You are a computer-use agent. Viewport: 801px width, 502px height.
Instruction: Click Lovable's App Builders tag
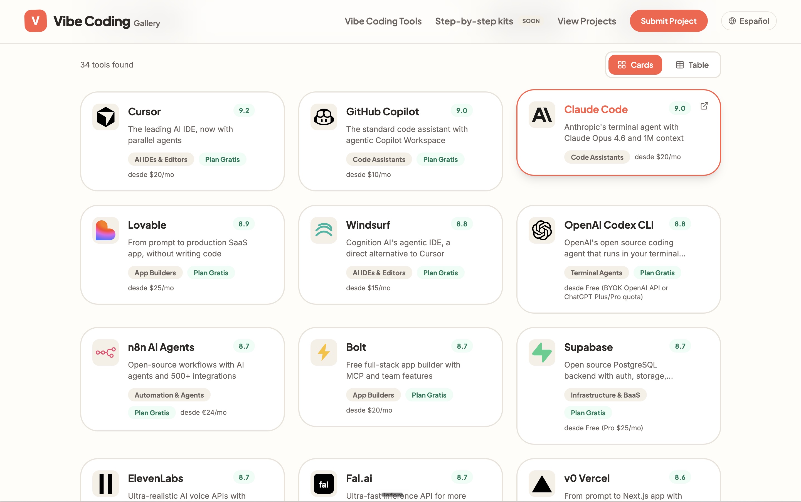155,273
